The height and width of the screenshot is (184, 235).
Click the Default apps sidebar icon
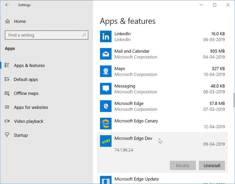[7, 79]
